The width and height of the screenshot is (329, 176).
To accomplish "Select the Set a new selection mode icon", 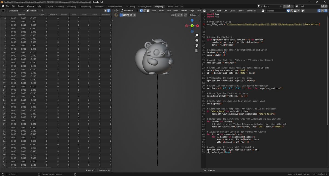I will [x=121, y=15].
